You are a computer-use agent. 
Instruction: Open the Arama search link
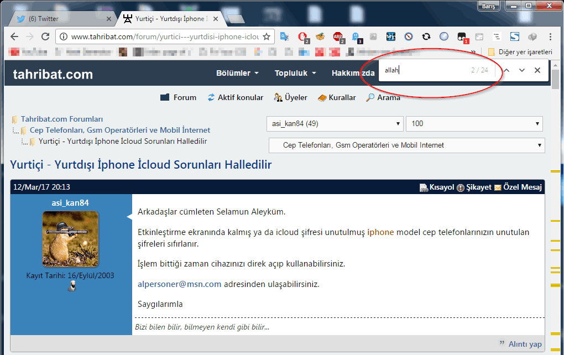[x=383, y=97]
